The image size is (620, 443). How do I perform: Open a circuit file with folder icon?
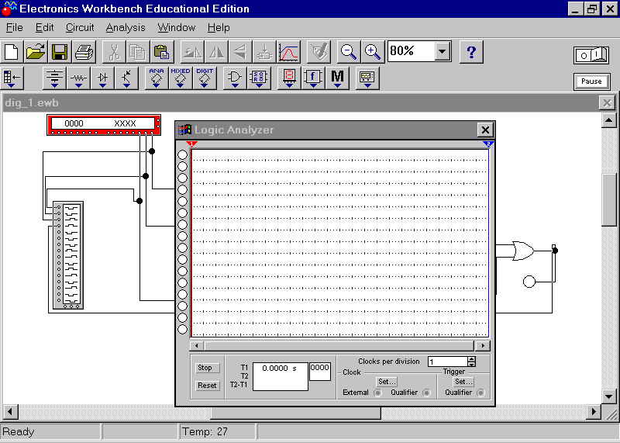36,52
